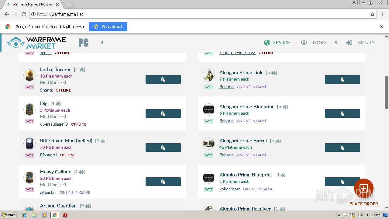The width and height of the screenshot is (389, 219).
Task: Reload the page with the refresh icon
Action: pyautogui.click(x=24, y=14)
